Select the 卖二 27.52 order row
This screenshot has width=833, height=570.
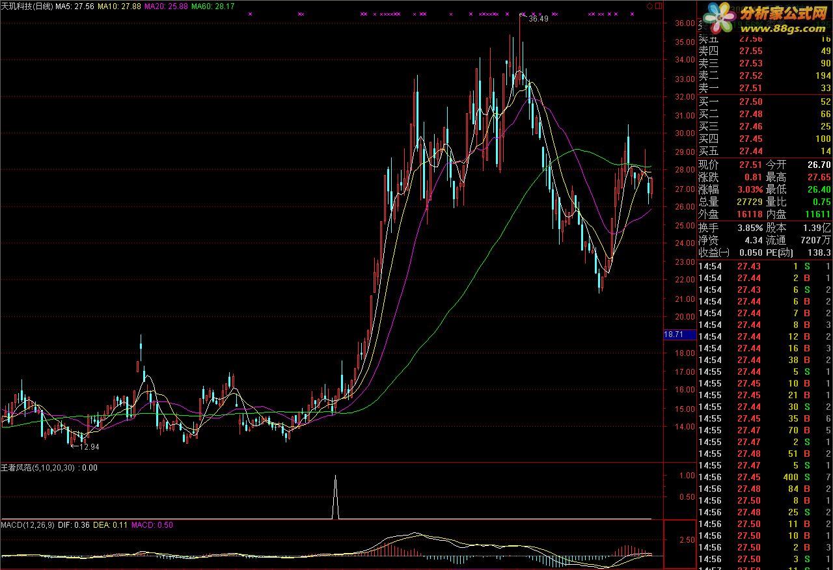point(765,75)
